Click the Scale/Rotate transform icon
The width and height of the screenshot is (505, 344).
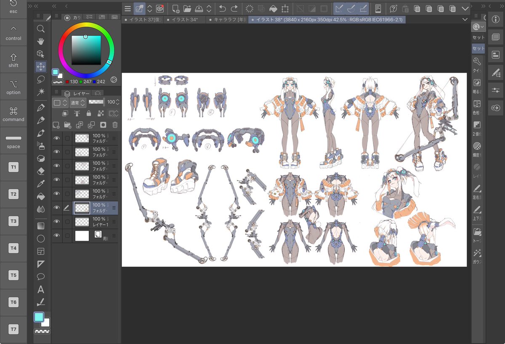click(x=285, y=8)
